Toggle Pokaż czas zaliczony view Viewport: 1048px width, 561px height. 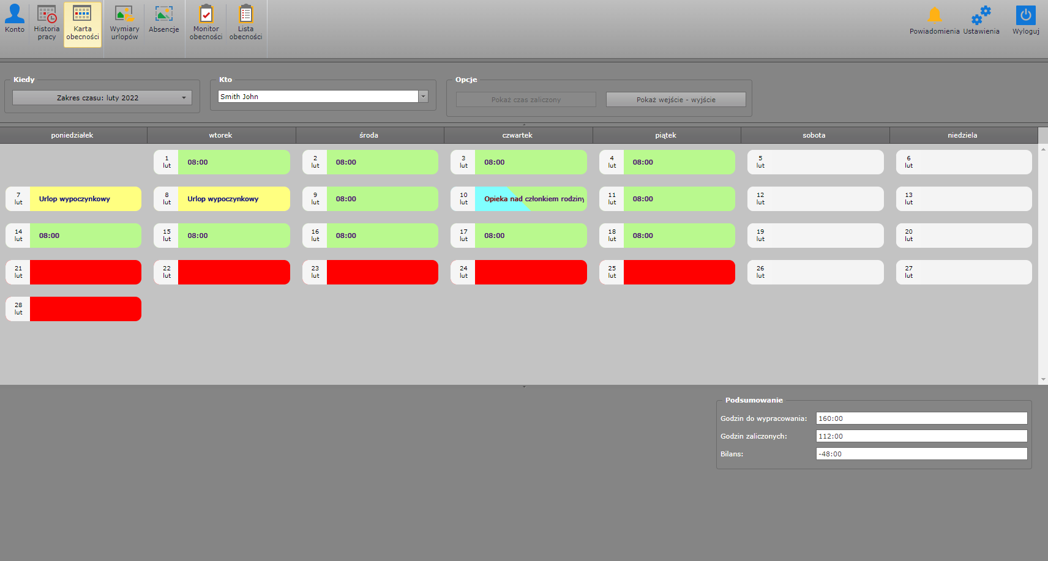pos(526,100)
